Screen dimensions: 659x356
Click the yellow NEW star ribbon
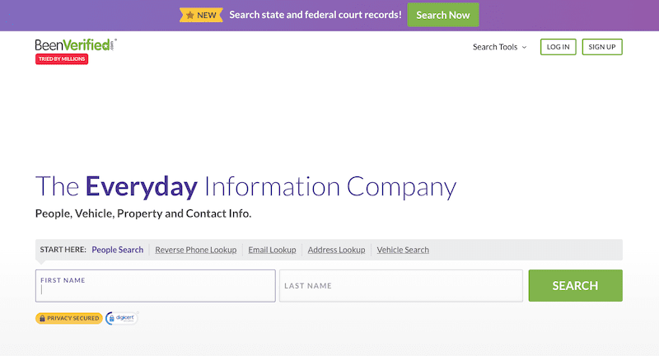point(201,15)
